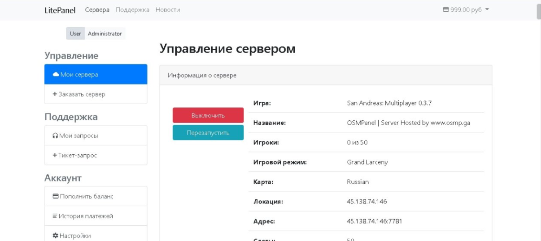Open Пополнить баланс in account menu

tap(96, 196)
